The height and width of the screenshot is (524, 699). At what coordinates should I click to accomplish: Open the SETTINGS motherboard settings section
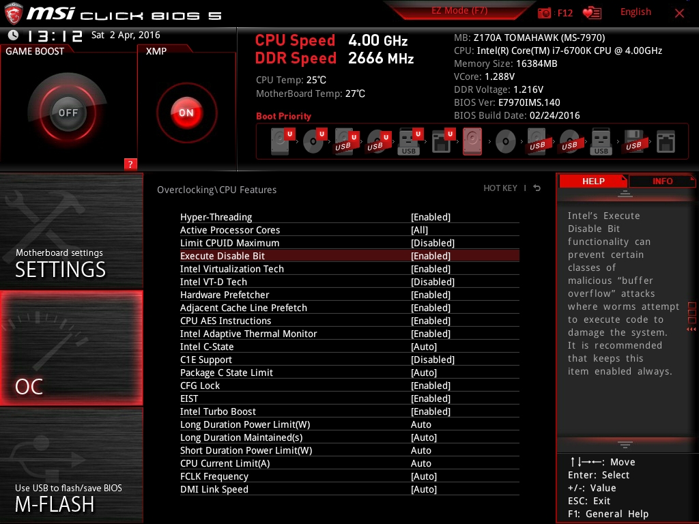click(71, 231)
